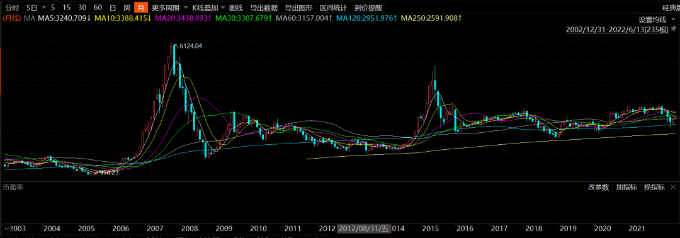Expand the 5日 dropdown arrow

pos(43,8)
